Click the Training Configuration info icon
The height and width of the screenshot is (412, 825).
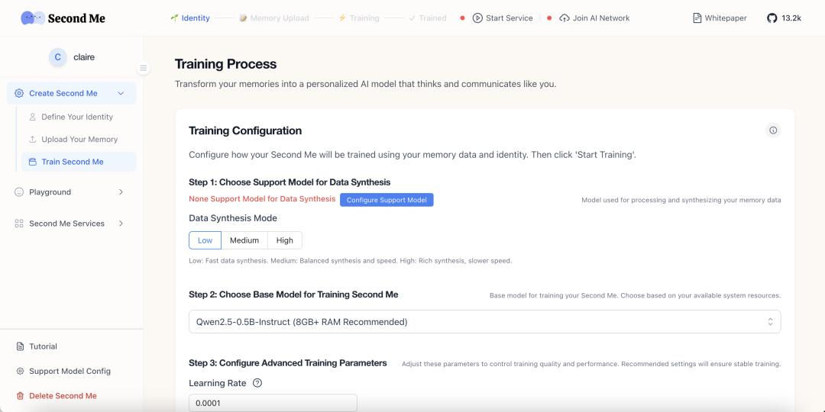click(773, 130)
